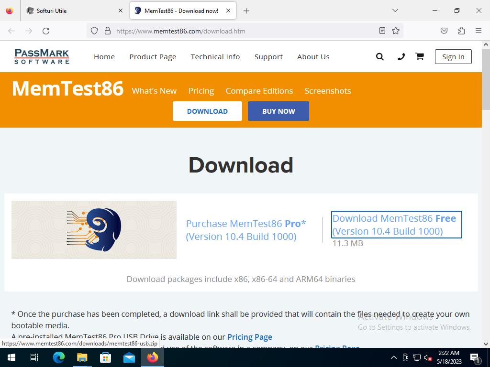Click the orange-banner DOWNLOAD button
Screen dimensions: 490x367
(207, 111)
